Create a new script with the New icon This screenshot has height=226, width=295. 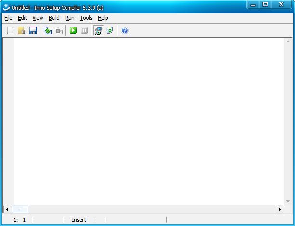pos(10,30)
